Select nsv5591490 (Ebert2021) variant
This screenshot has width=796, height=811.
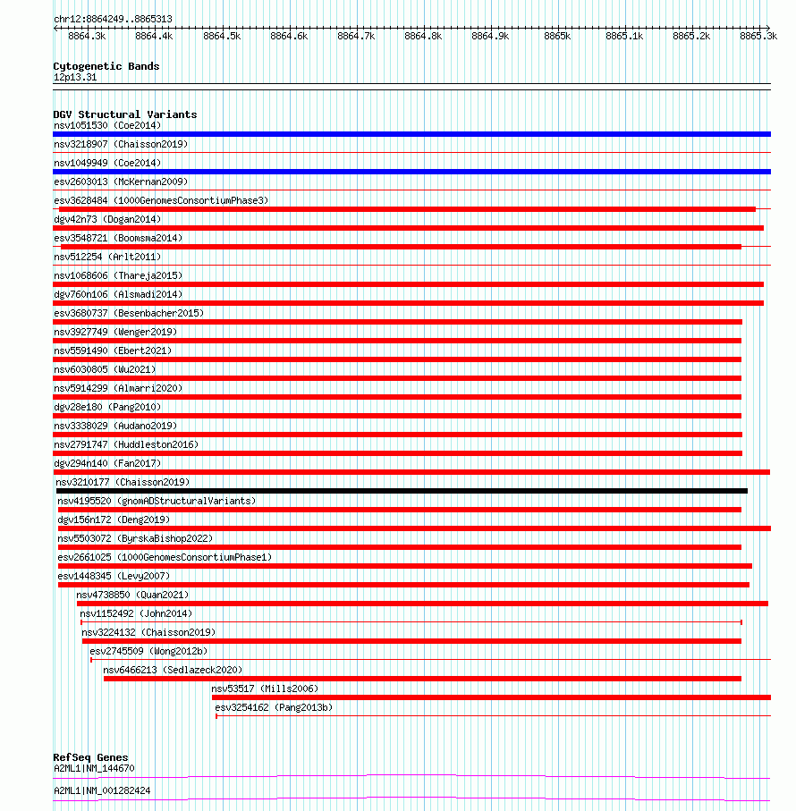113,351
